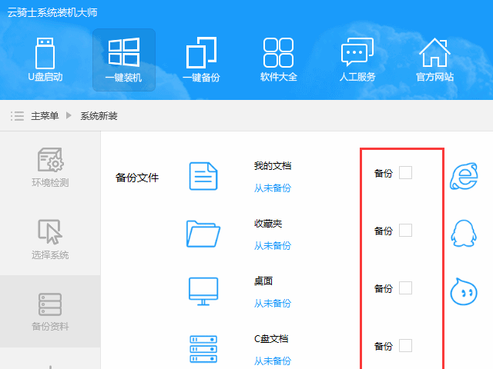
Task: Check the 备份 box for 我的文档
Action: coord(405,172)
